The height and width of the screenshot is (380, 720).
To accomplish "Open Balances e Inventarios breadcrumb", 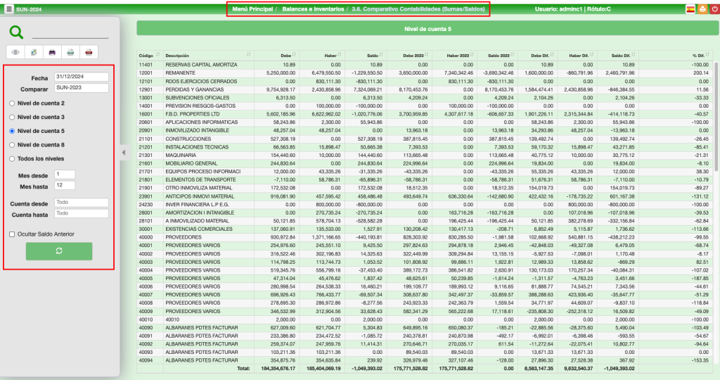I will tap(314, 9).
